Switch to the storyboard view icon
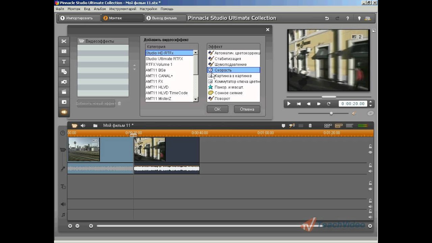Screen dimensions: 432x243 (x=328, y=126)
